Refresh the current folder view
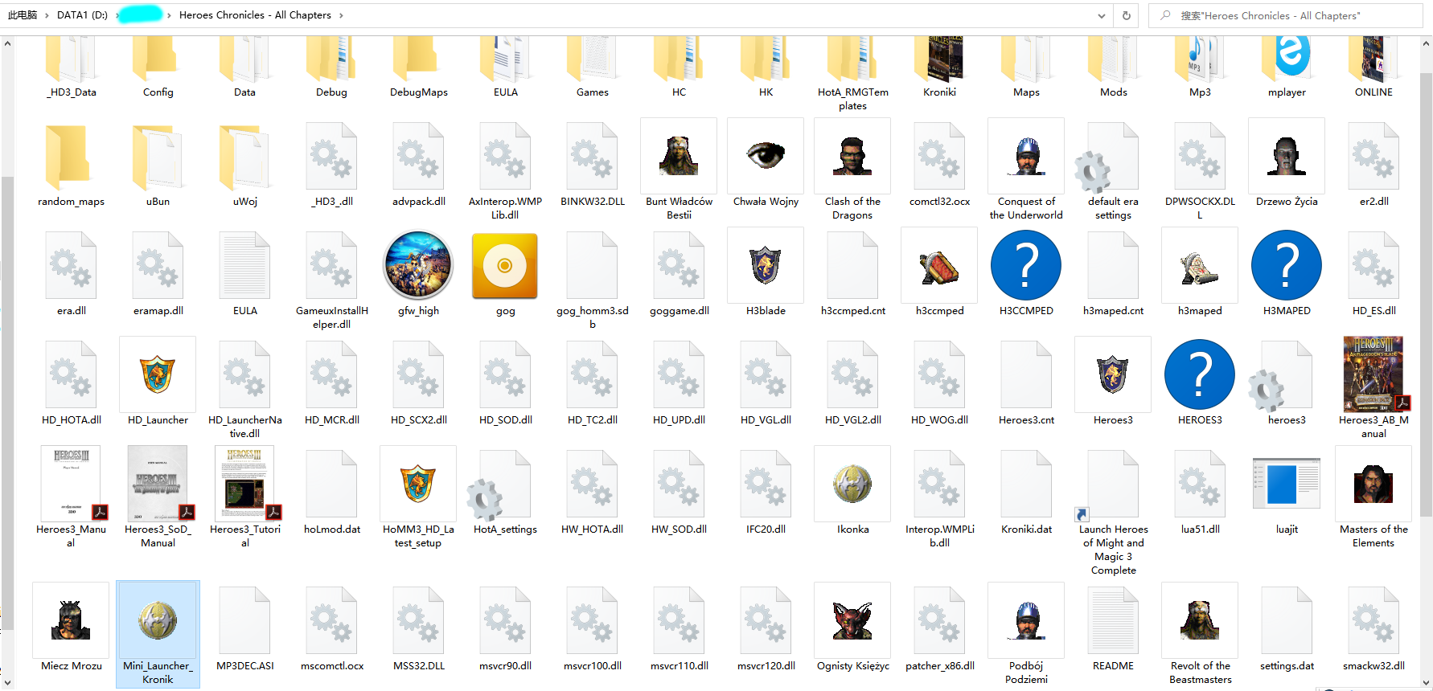The height and width of the screenshot is (691, 1433). [1127, 15]
